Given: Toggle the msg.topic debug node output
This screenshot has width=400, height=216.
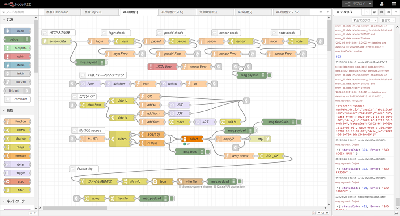Looking at the screenshot, I should click(208, 152).
